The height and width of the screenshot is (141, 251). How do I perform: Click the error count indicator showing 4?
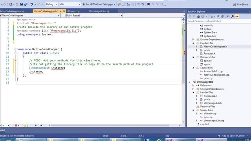click(x=17, y=125)
